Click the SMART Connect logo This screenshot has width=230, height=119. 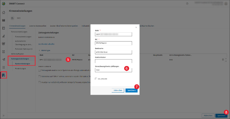pyautogui.click(x=4, y=4)
